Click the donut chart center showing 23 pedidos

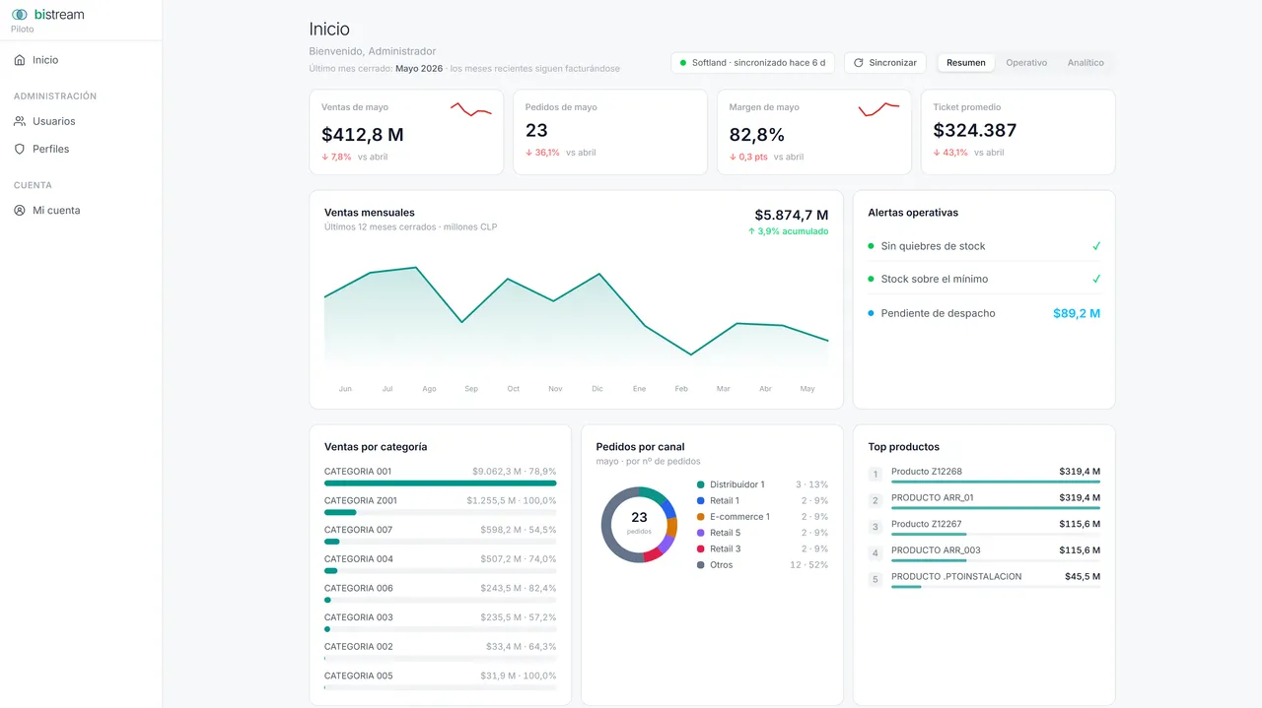point(639,523)
